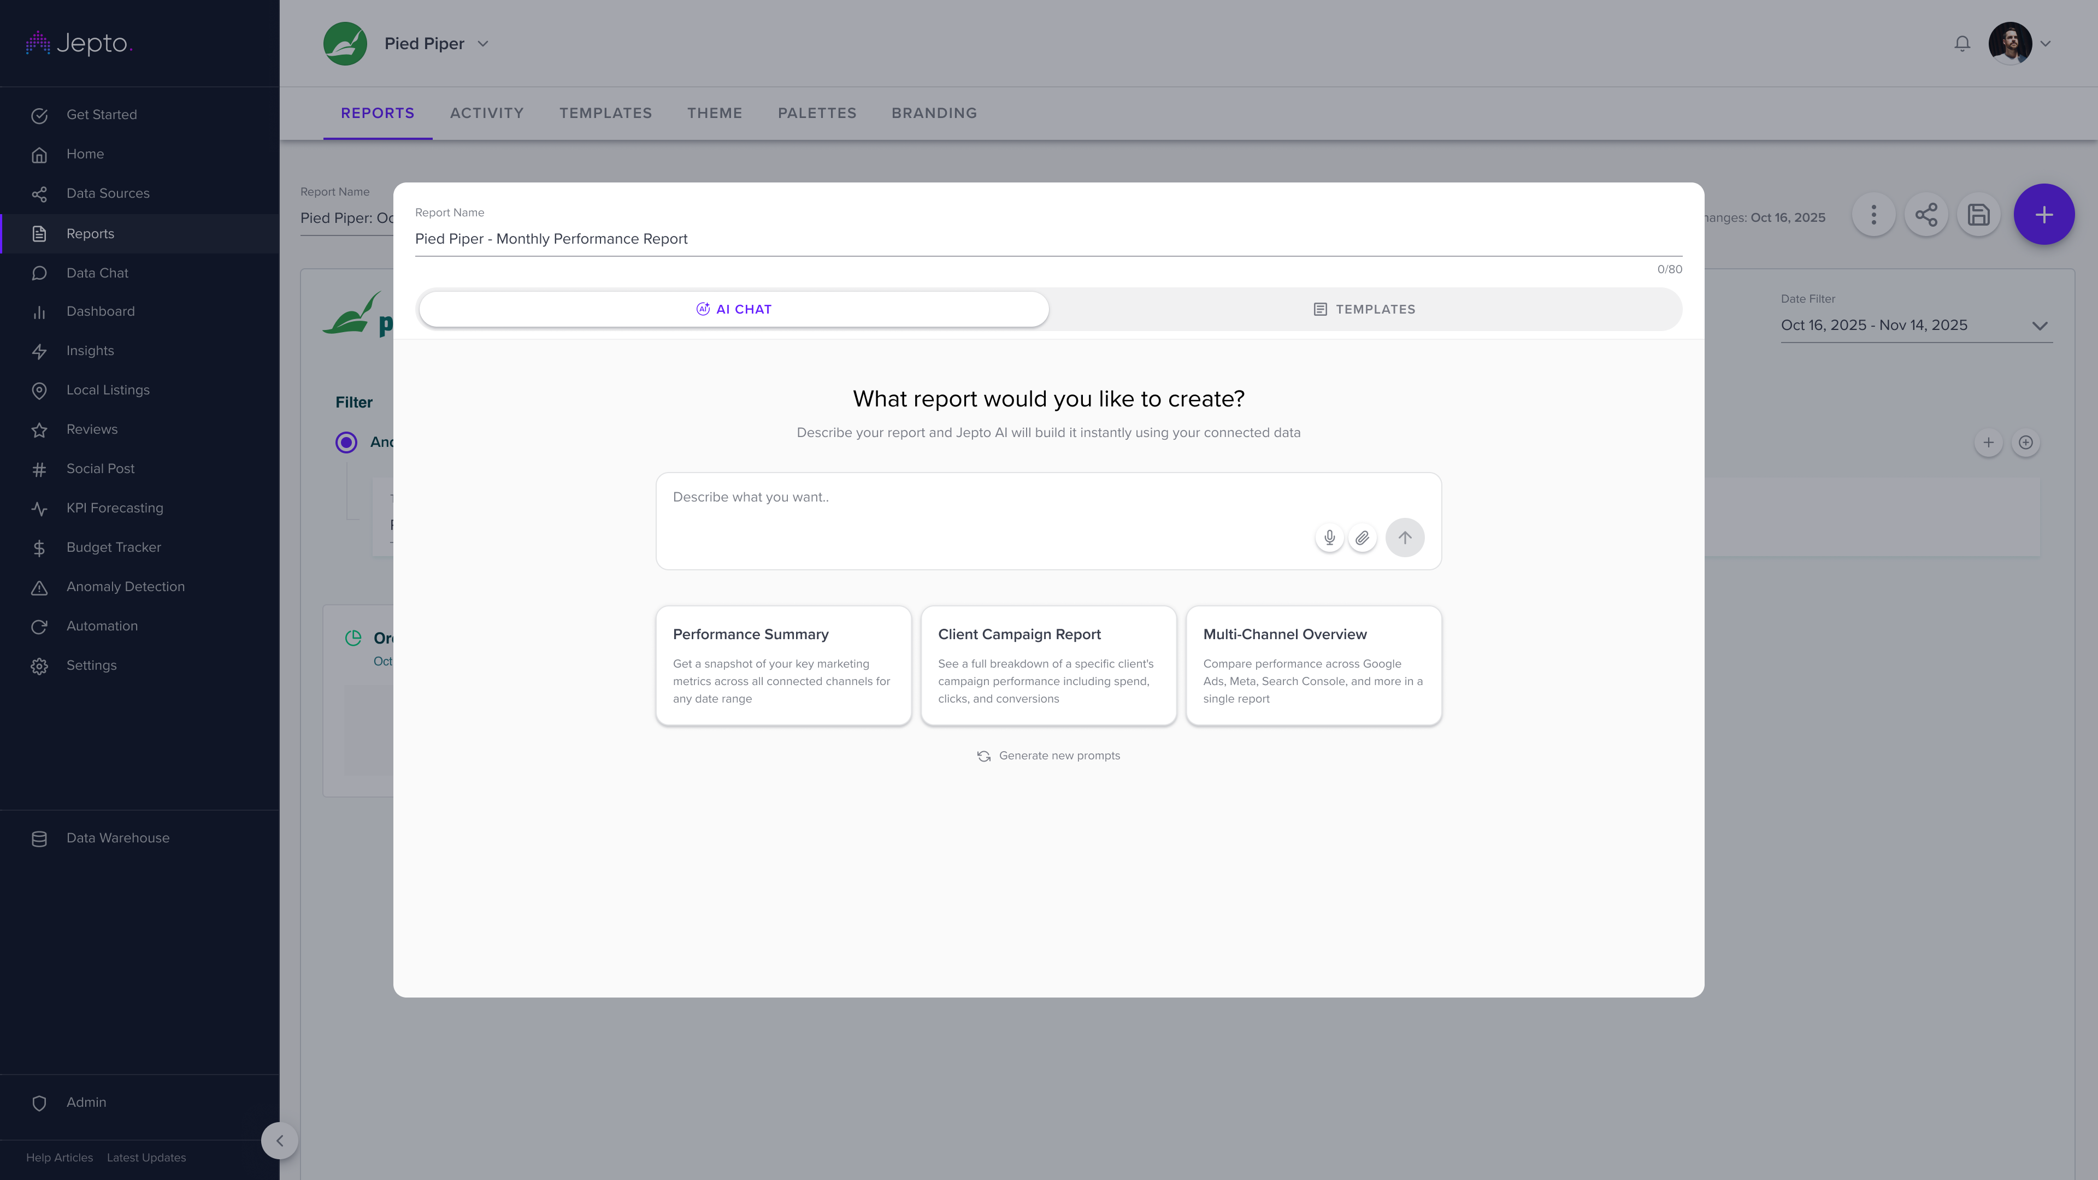Switch to the Activity tab

487,113
